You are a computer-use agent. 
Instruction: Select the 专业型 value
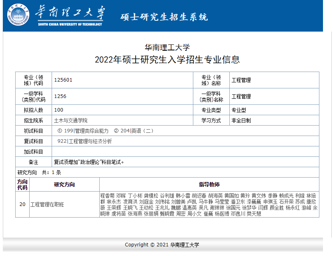(239, 110)
